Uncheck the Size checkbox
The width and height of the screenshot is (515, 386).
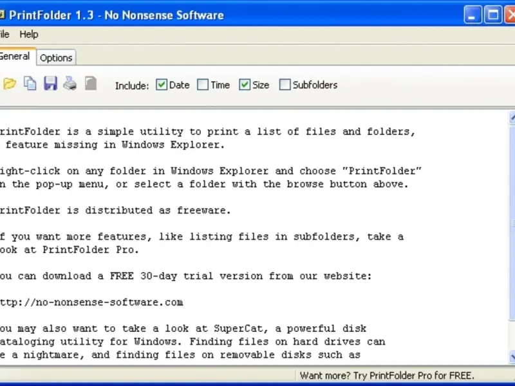[245, 85]
